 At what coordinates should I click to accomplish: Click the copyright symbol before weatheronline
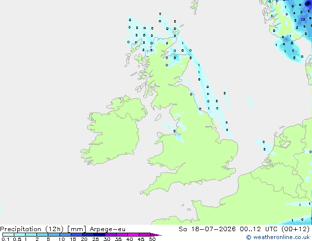249,237
